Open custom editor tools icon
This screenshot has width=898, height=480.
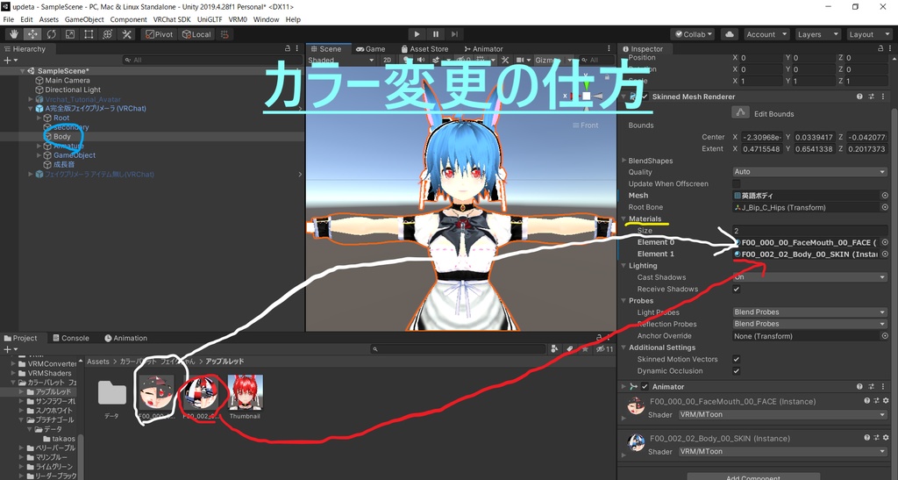[x=126, y=34]
